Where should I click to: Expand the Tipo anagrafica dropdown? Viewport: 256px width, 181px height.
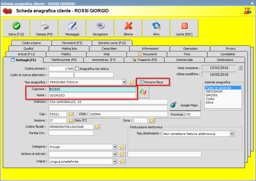pos(124,82)
